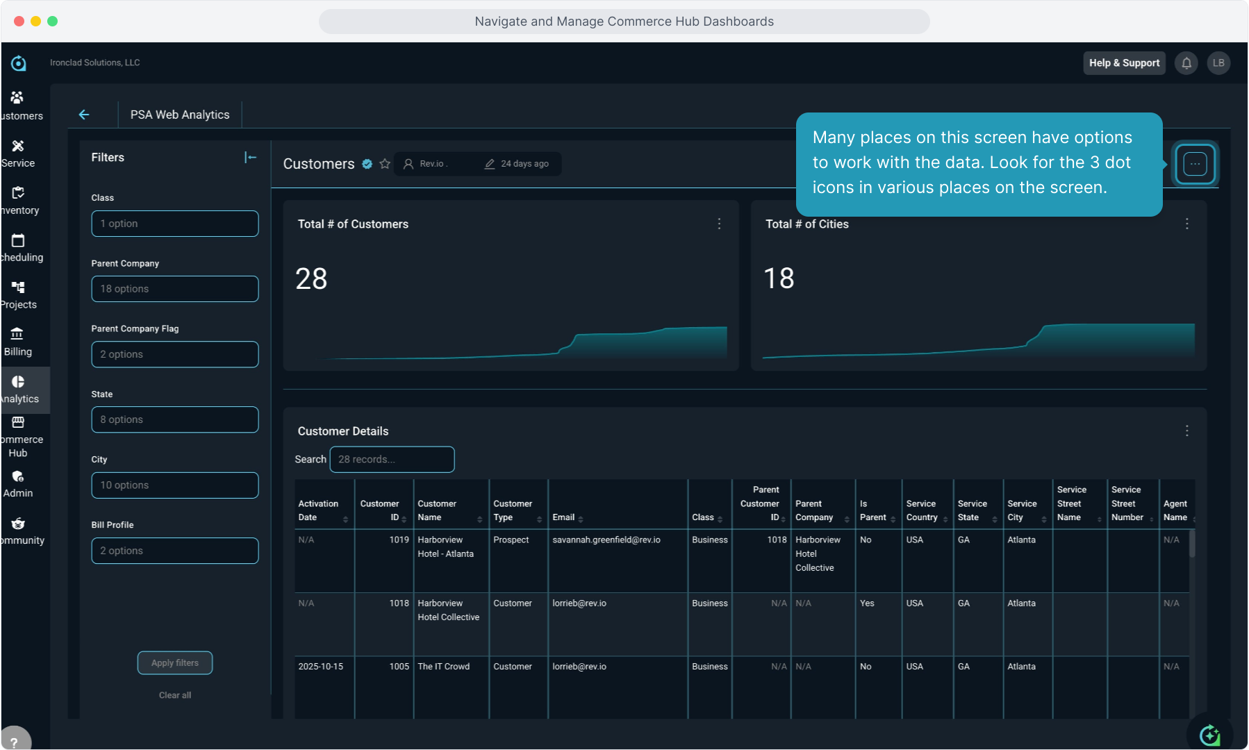Click the Clear all link
This screenshot has height=750, width=1249.
point(175,695)
